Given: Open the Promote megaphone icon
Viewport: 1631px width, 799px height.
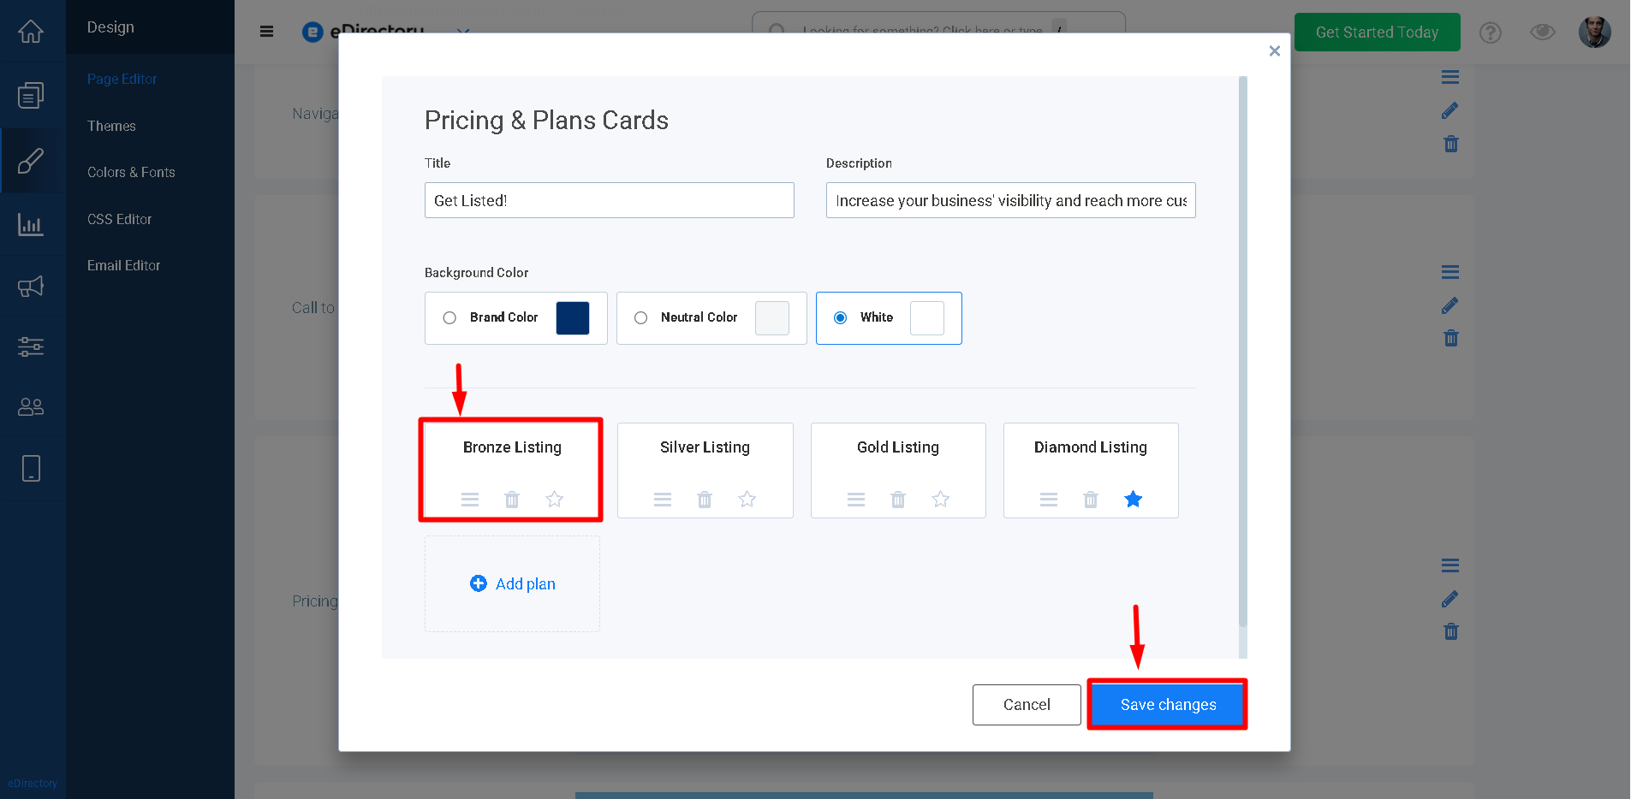Looking at the screenshot, I should [x=31, y=287].
